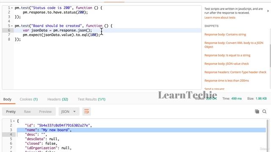
Task: Click the "id" value in response JSON
Action: coord(64,125)
